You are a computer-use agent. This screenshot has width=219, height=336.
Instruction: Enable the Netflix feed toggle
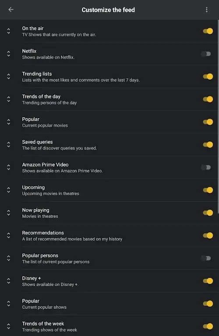206,54
